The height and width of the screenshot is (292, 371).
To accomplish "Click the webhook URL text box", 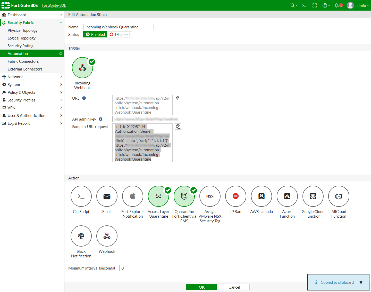I will (x=142, y=105).
